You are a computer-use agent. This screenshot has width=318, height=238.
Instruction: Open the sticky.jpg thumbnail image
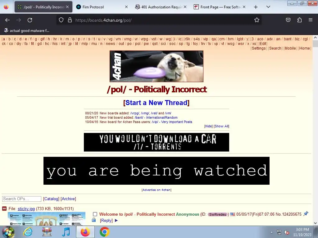click(47, 219)
